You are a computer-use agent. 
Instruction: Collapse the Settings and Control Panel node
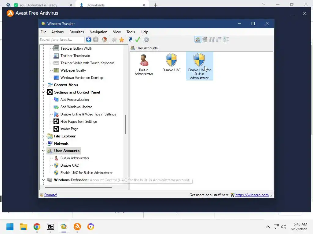point(43,92)
